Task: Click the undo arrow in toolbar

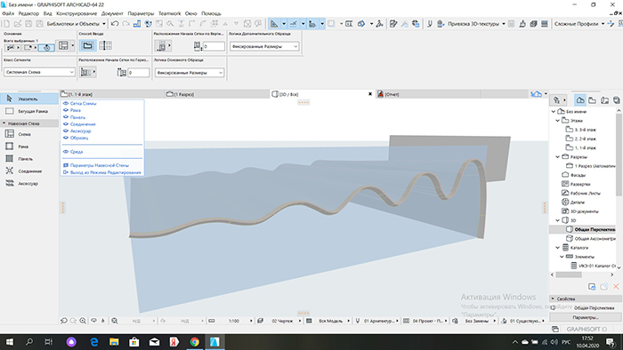Action: (x=115, y=24)
